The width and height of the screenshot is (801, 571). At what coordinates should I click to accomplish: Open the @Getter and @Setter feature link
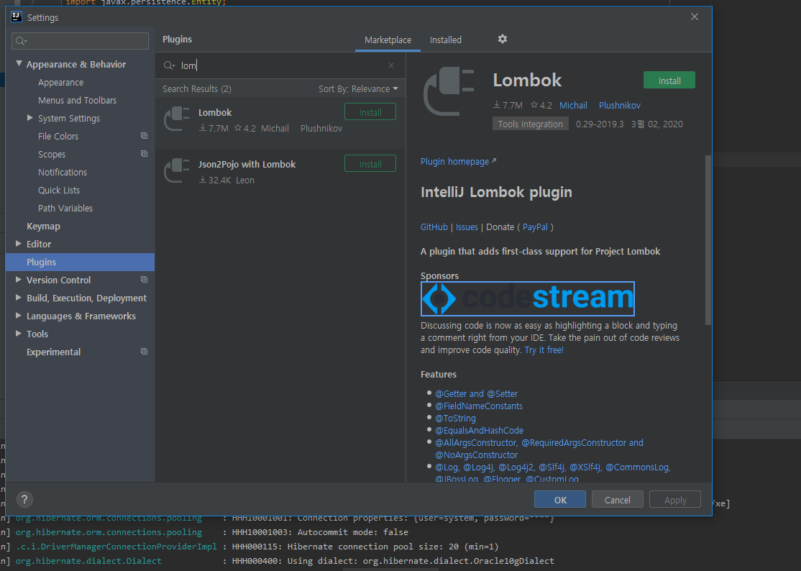click(x=476, y=394)
